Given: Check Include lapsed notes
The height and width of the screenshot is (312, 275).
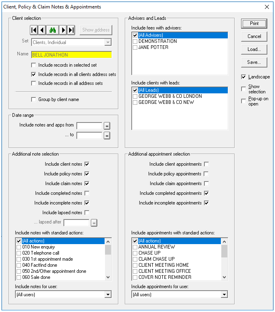Looking at the screenshot, I should coord(87,213).
